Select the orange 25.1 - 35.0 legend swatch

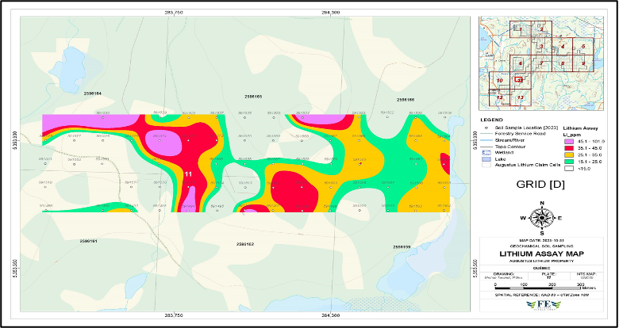click(569, 154)
